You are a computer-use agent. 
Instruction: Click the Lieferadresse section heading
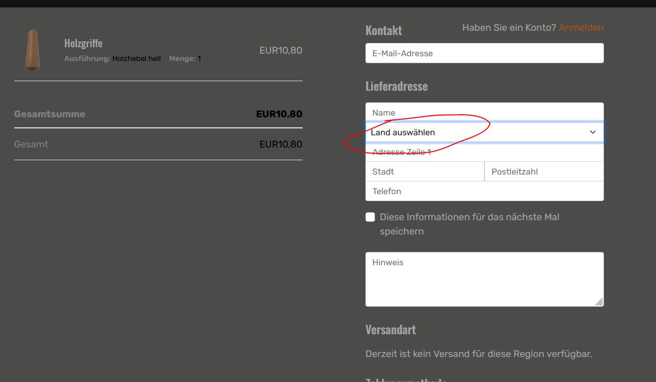[x=396, y=86]
